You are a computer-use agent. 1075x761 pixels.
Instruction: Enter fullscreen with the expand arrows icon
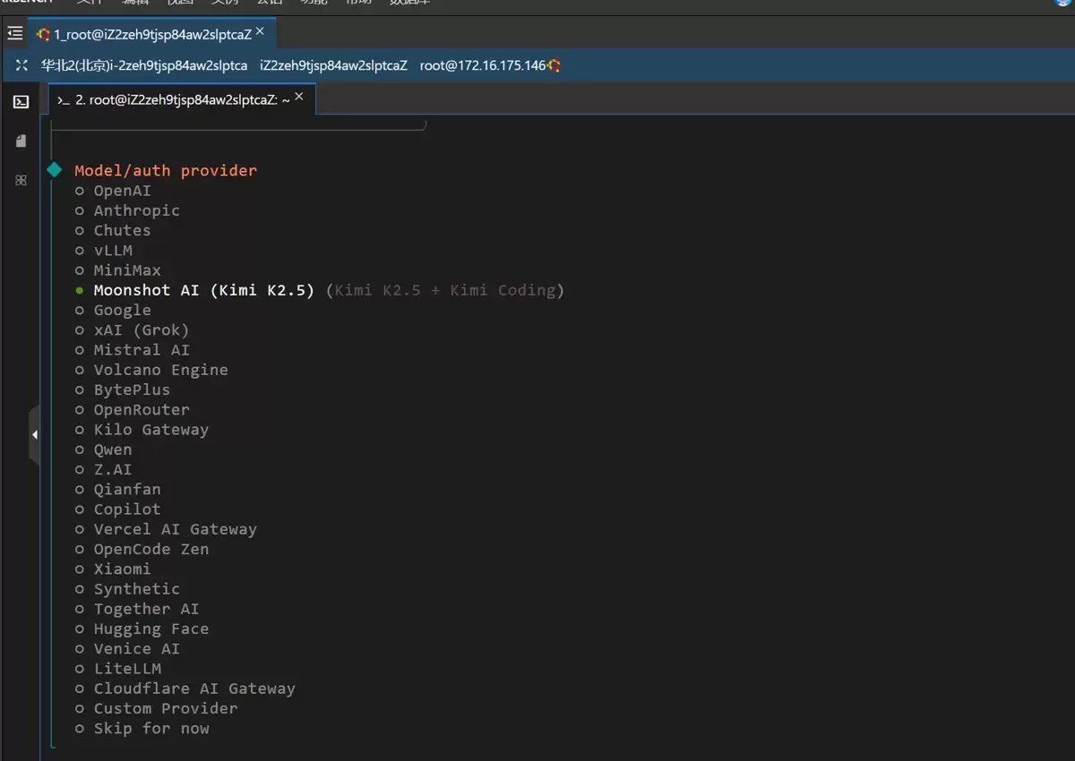[x=22, y=65]
